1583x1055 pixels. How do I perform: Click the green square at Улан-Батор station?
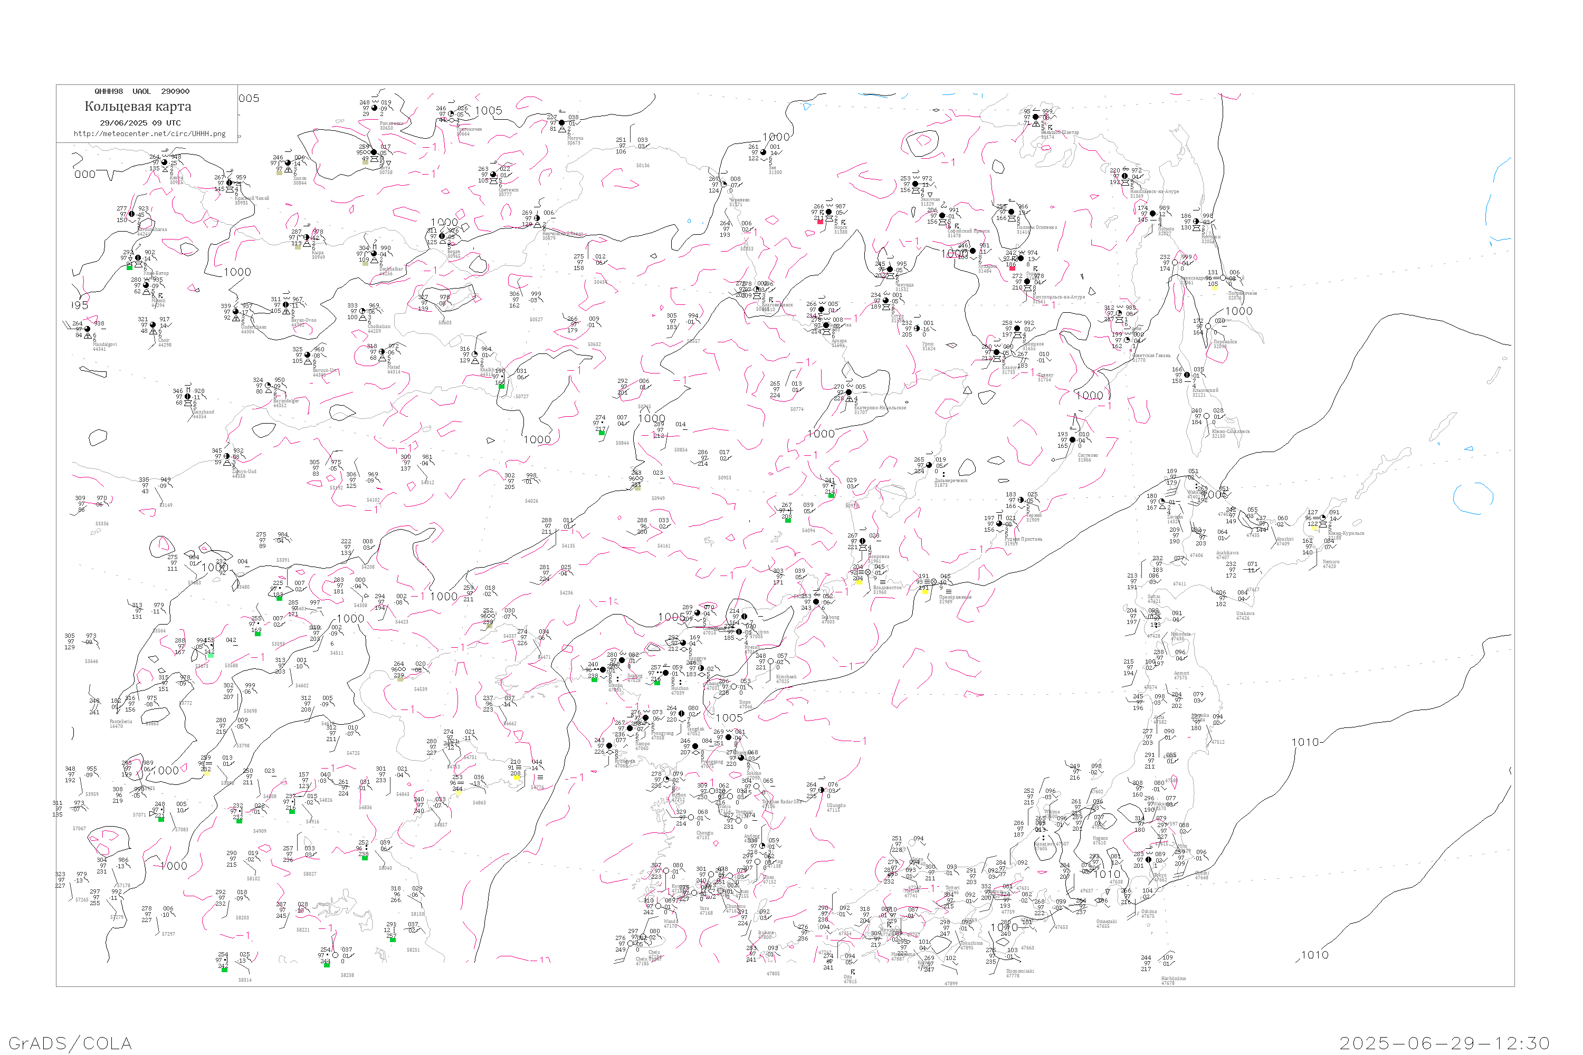130,268
